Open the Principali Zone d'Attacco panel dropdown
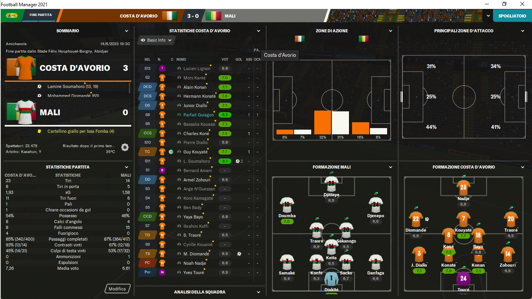Image resolution: width=532 pixels, height=299 pixels. coord(523,31)
